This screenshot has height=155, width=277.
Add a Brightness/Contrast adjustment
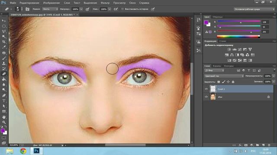(x=229, y=50)
